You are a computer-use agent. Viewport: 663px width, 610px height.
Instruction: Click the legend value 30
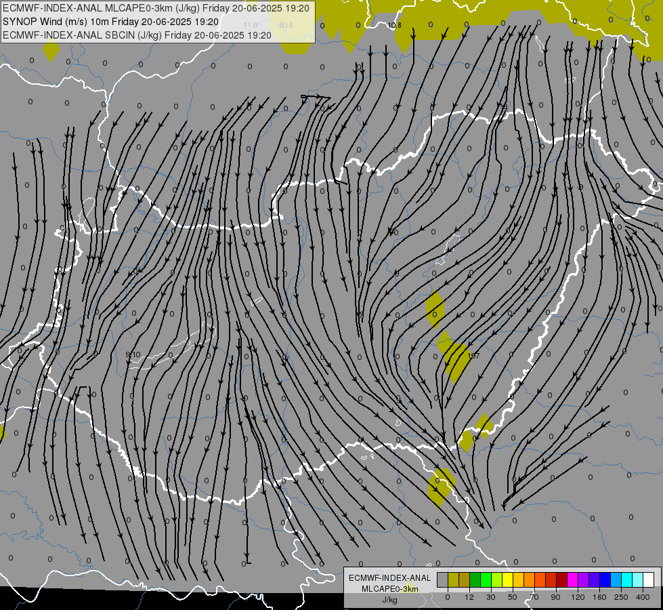[x=491, y=597]
